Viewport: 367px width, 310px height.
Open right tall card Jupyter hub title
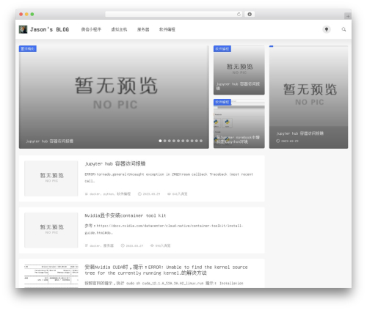pyautogui.click(x=300, y=133)
